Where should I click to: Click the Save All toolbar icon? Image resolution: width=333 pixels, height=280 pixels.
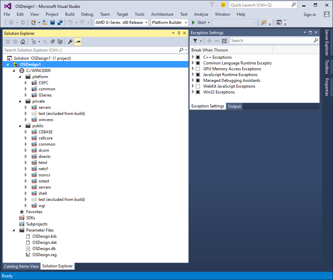[60, 23]
